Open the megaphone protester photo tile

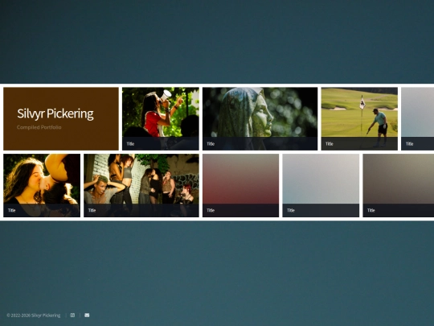click(161, 118)
